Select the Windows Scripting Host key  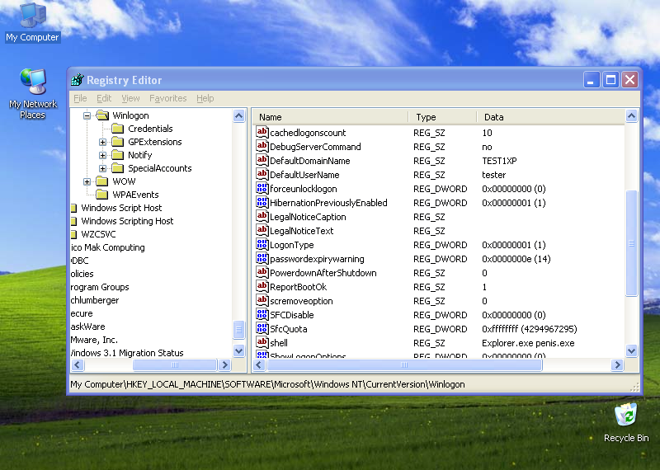coord(127,221)
